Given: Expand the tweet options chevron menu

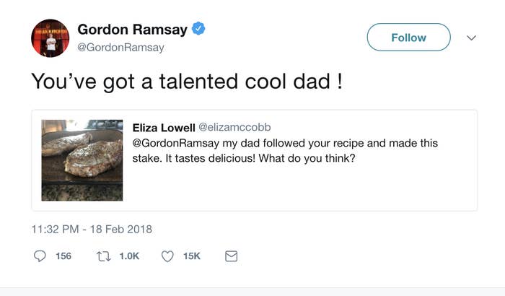Looking at the screenshot, I should tap(472, 38).
